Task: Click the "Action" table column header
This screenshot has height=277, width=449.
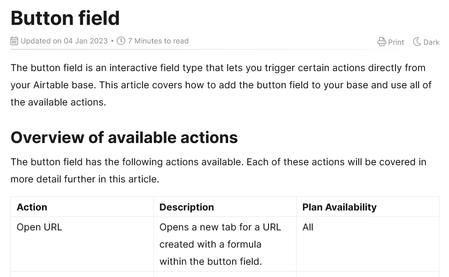Action: coord(32,207)
